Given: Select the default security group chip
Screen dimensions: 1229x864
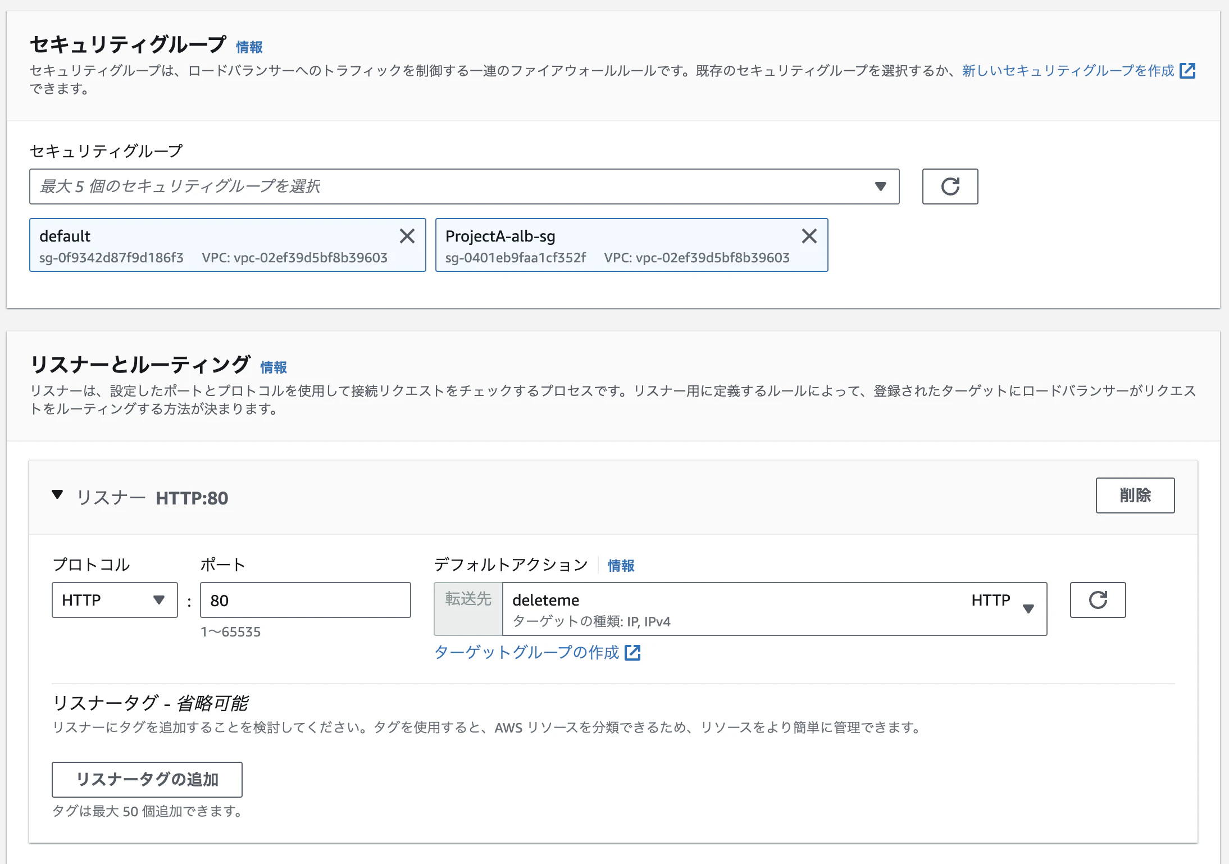Looking at the screenshot, I should tap(213, 245).
